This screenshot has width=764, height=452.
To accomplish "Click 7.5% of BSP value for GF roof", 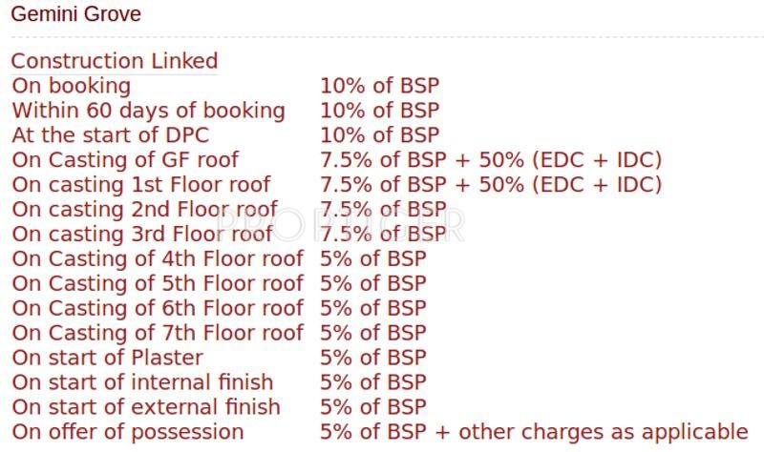I will click(x=383, y=160).
